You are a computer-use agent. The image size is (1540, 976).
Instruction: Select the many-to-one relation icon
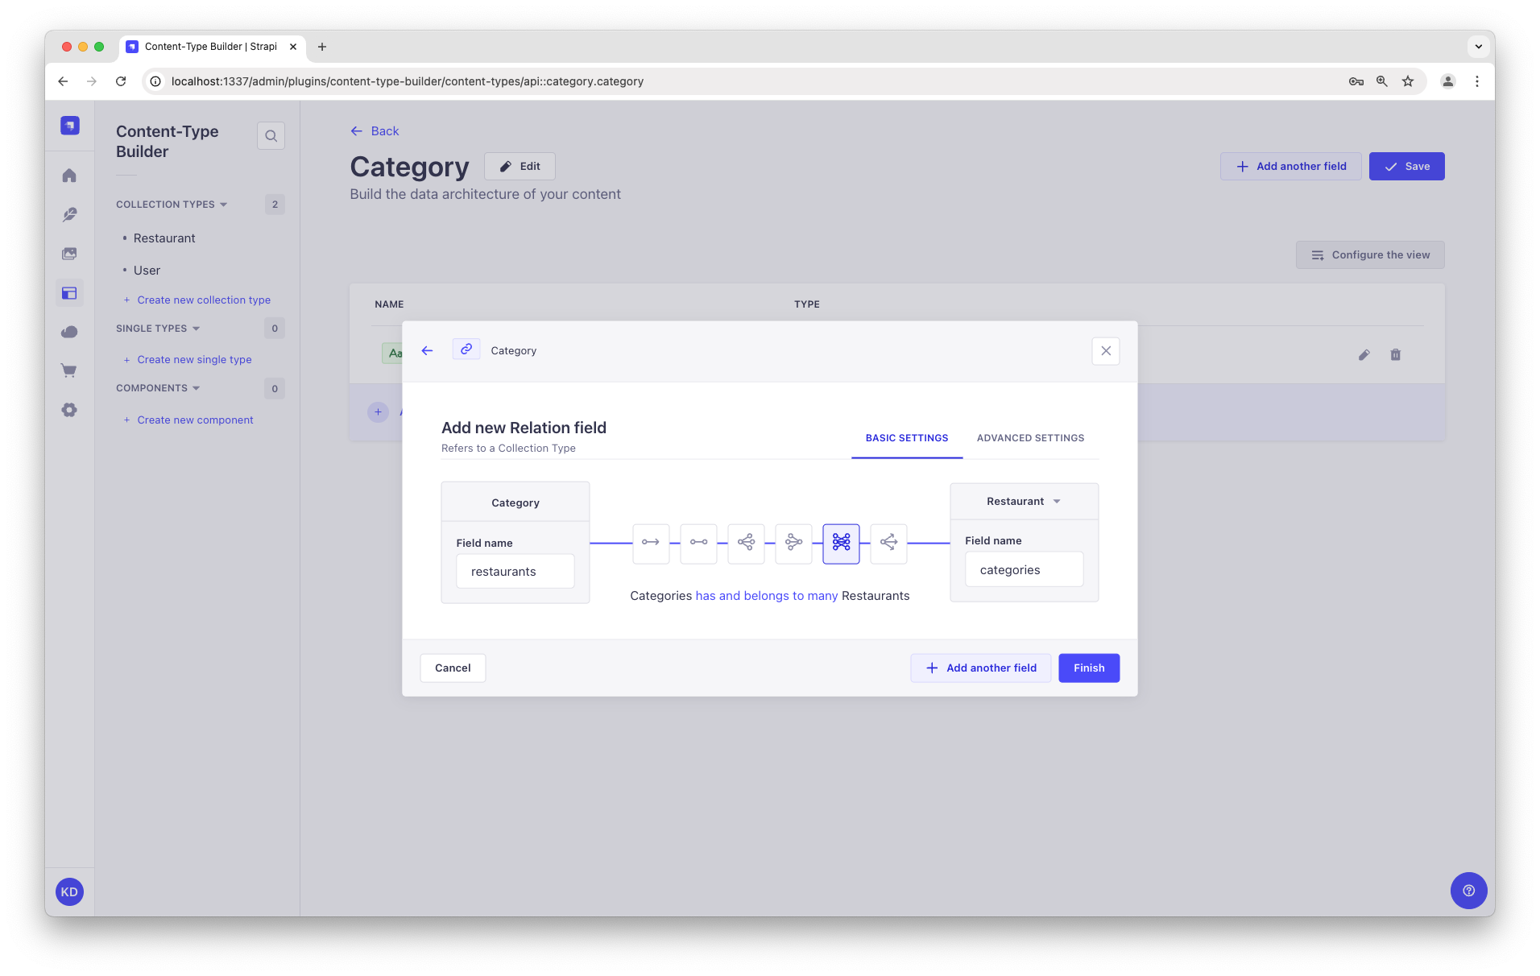(793, 544)
